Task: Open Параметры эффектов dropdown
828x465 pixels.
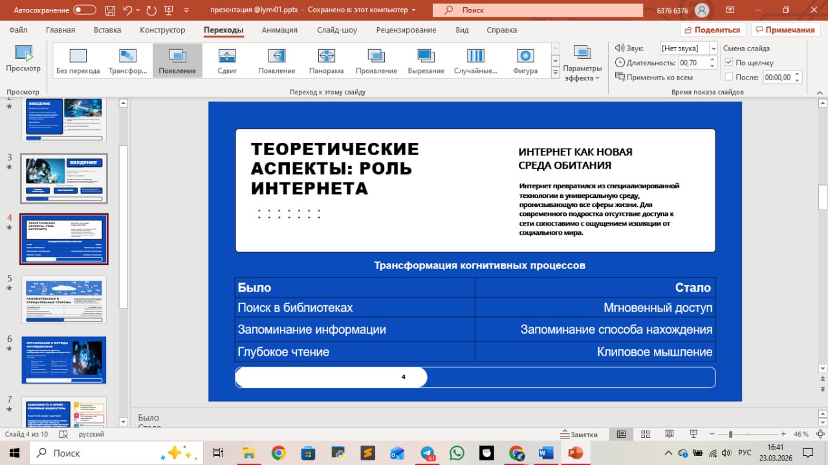Action: 582,63
